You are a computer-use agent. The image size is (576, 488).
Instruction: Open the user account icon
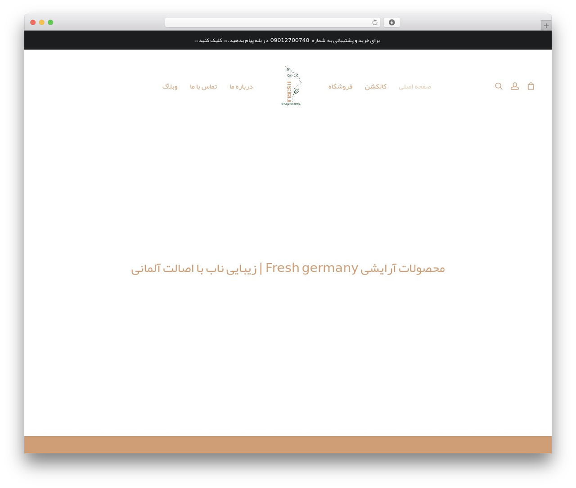click(x=515, y=86)
